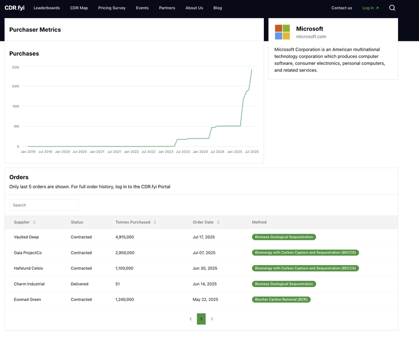Open the search magnifier icon
419x345 pixels.
click(392, 8)
